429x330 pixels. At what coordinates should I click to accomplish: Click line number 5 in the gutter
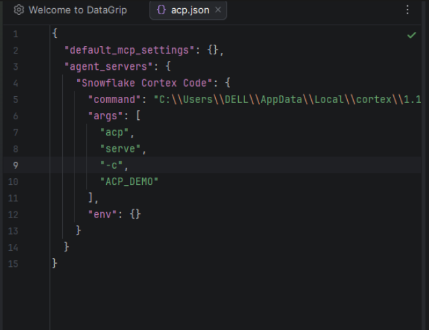pyautogui.click(x=16, y=100)
